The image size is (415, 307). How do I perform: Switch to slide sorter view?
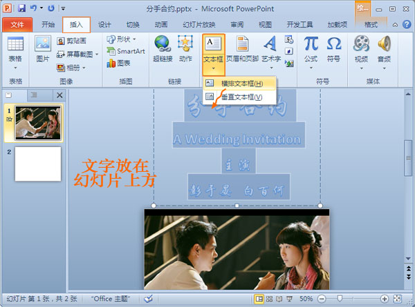[269, 299]
